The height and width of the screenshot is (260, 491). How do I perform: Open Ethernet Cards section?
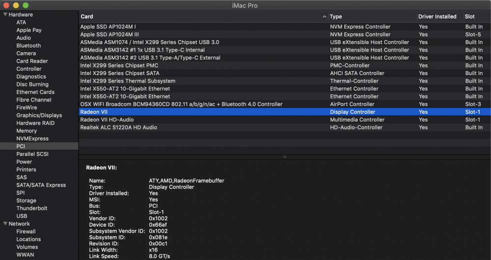tap(35, 92)
